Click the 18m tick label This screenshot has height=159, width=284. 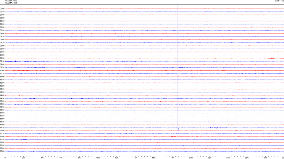172,158
